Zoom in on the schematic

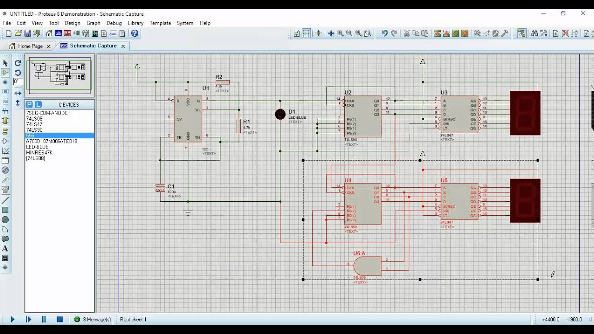point(340,33)
